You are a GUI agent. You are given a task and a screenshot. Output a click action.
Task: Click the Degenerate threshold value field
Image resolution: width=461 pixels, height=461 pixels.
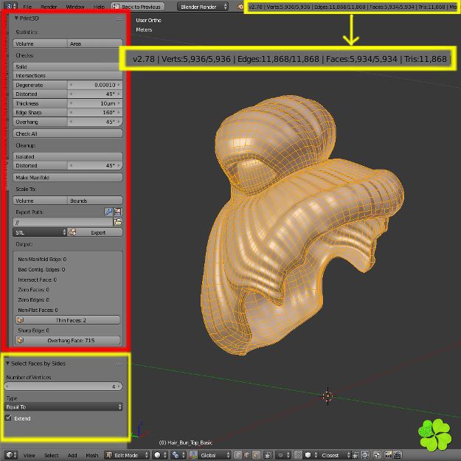pyautogui.click(x=94, y=85)
